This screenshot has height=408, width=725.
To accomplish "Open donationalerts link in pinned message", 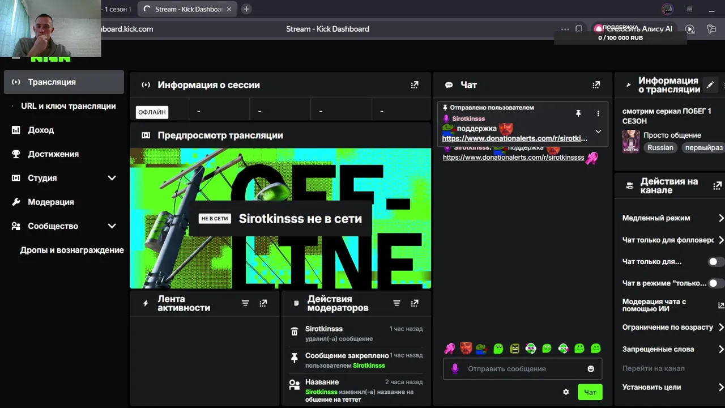I will pyautogui.click(x=514, y=138).
